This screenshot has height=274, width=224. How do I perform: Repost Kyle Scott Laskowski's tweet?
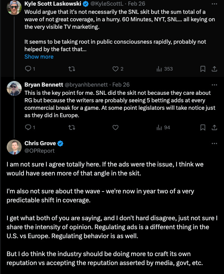(x=72, y=69)
